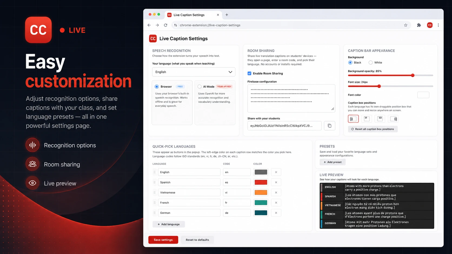The image size is (452, 254).
Task: Edit the Vietnamese language code field
Action: 237,192
